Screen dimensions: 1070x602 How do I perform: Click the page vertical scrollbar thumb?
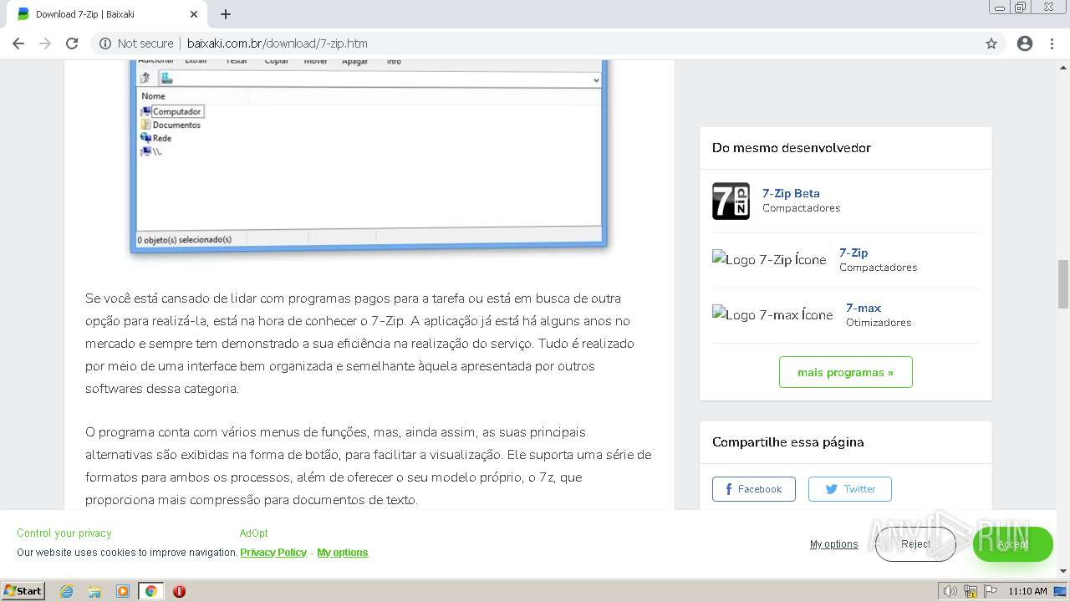point(1063,284)
